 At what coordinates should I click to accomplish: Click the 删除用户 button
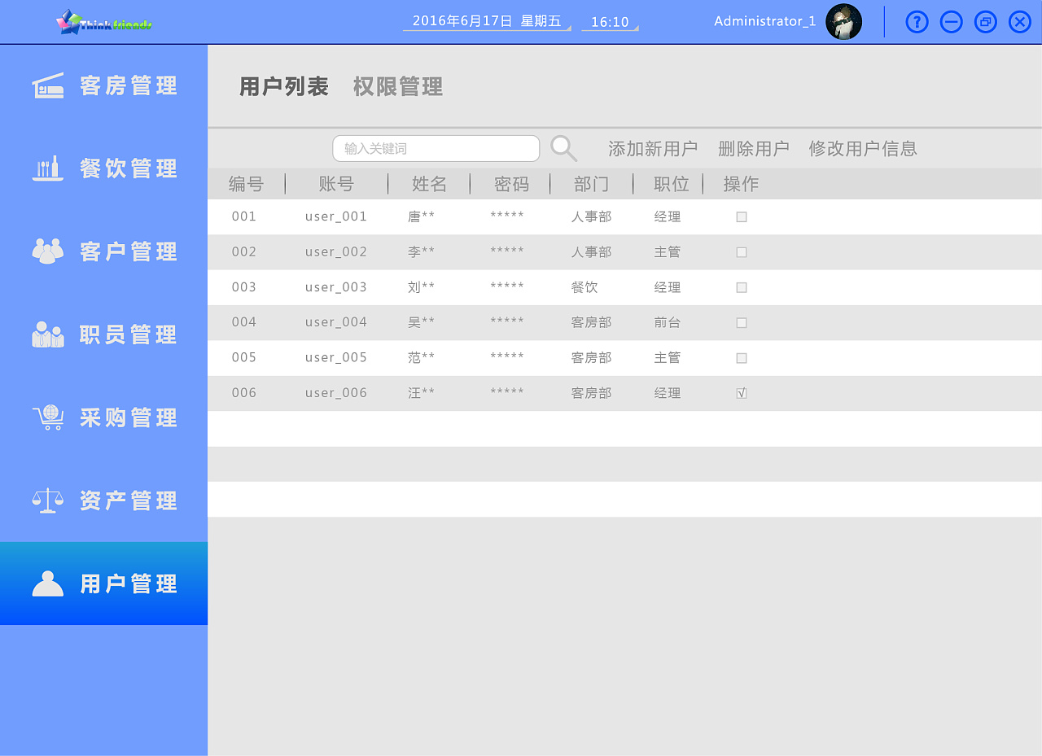pos(755,148)
